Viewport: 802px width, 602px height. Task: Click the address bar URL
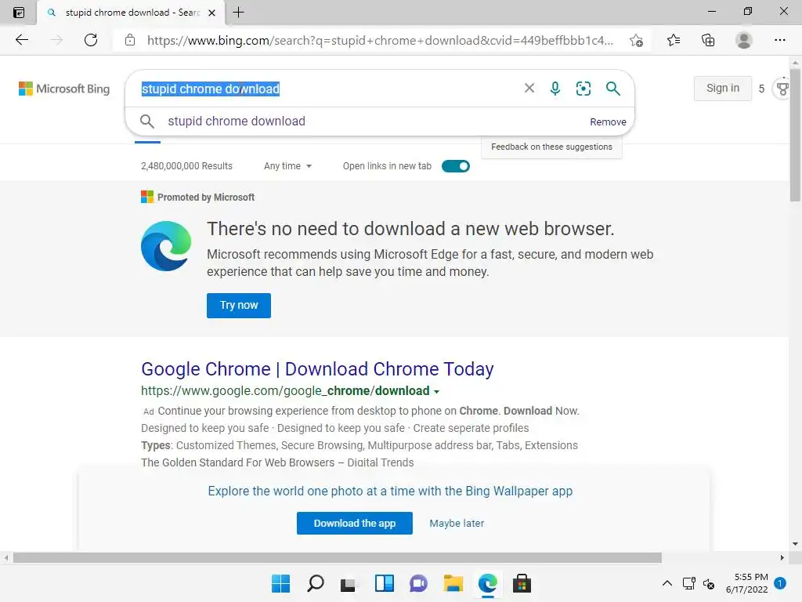coord(380,41)
